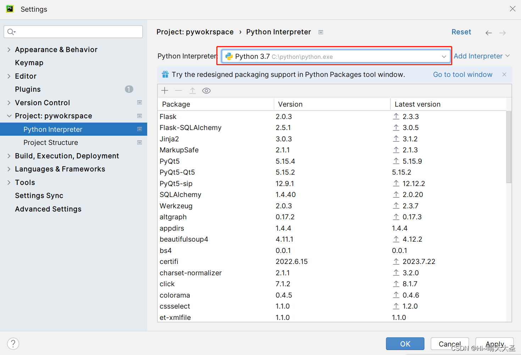Screen dimensions: 521x355
Task: Select the altgraph package row
Action: coord(332,217)
